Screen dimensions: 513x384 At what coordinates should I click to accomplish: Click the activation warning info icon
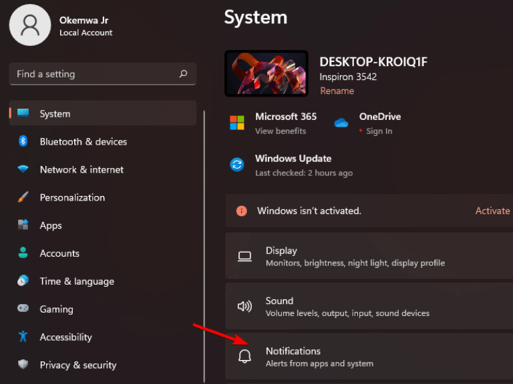[x=241, y=211]
